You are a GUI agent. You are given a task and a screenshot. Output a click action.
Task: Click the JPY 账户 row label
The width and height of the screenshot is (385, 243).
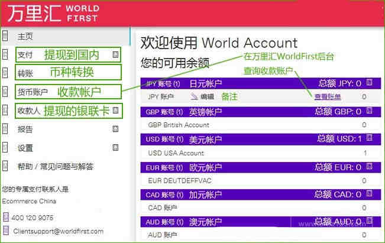coord(161,97)
